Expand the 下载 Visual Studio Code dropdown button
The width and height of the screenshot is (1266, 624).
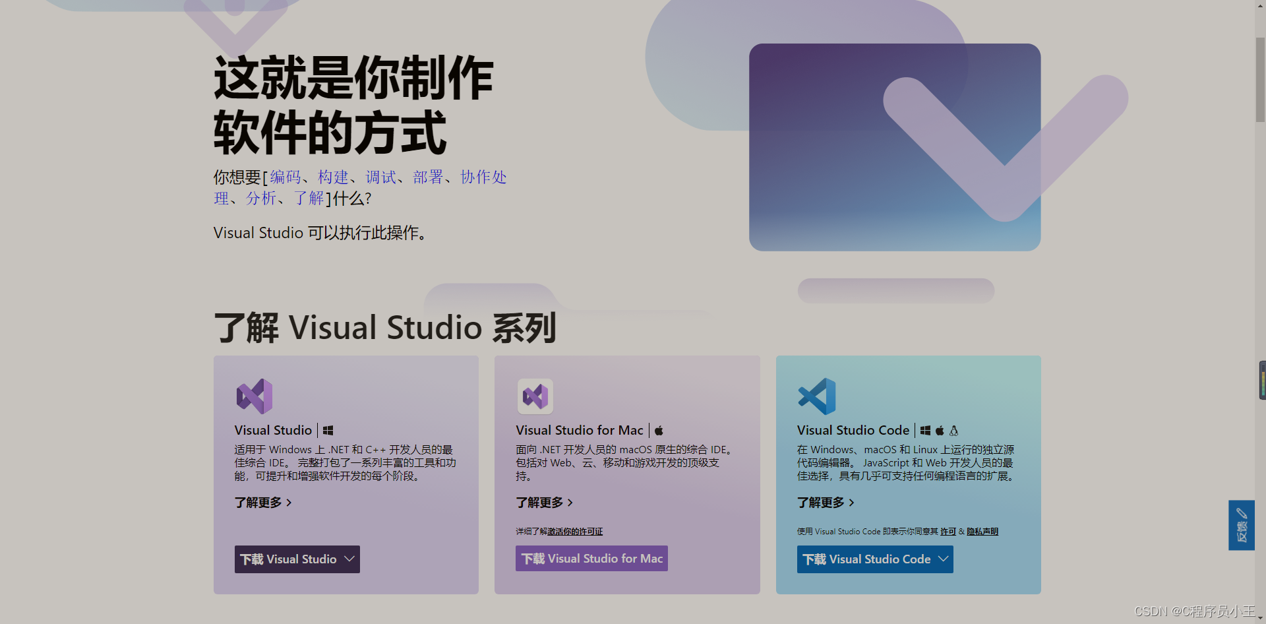[x=875, y=559]
